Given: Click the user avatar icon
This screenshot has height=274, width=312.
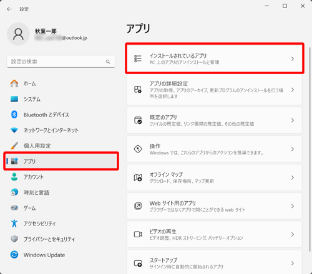Looking at the screenshot, I should click(18, 34).
